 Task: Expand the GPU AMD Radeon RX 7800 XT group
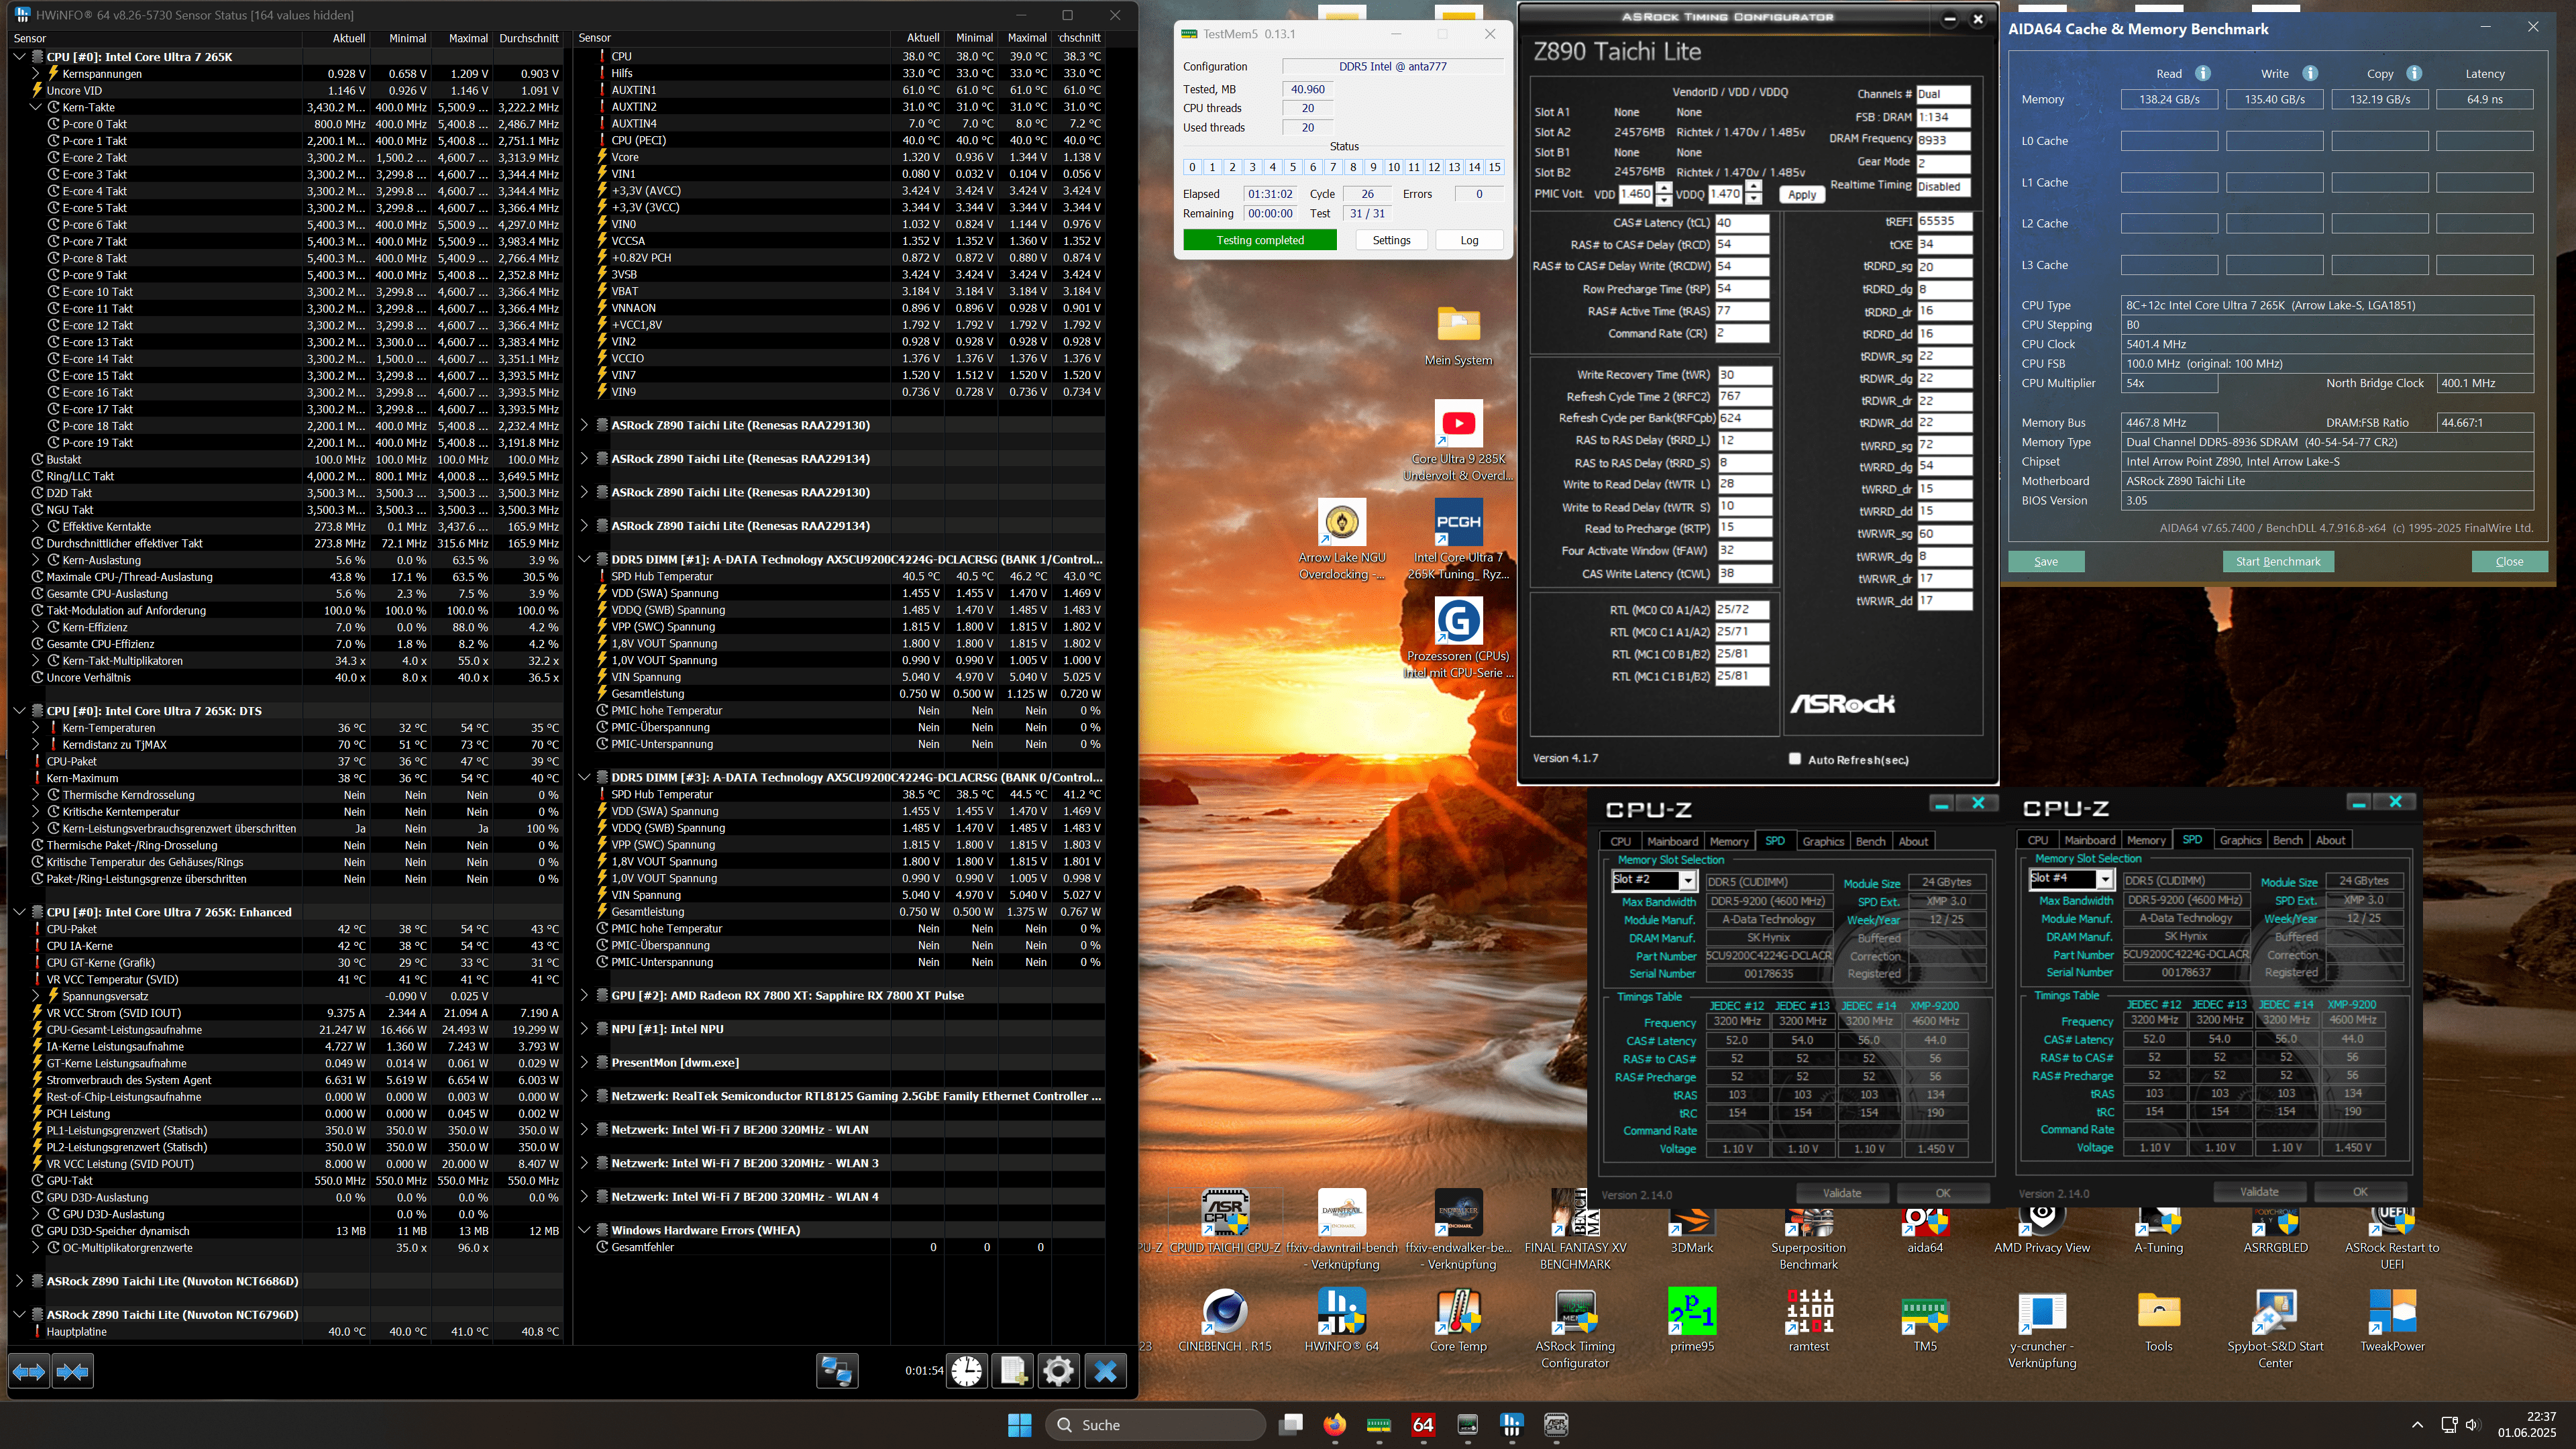coord(585,995)
